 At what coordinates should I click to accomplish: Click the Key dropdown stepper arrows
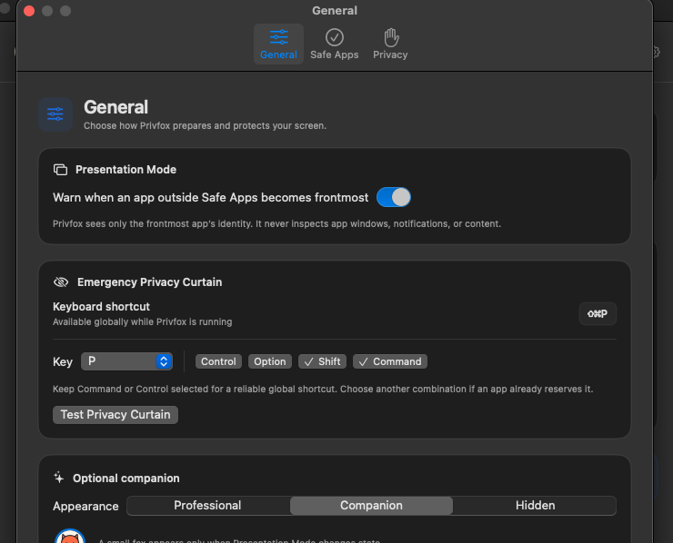point(164,361)
